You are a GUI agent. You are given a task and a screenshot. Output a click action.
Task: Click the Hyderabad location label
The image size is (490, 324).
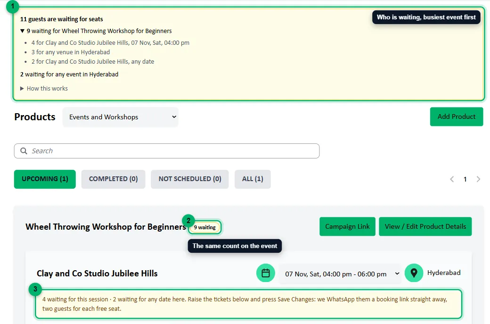444,273
